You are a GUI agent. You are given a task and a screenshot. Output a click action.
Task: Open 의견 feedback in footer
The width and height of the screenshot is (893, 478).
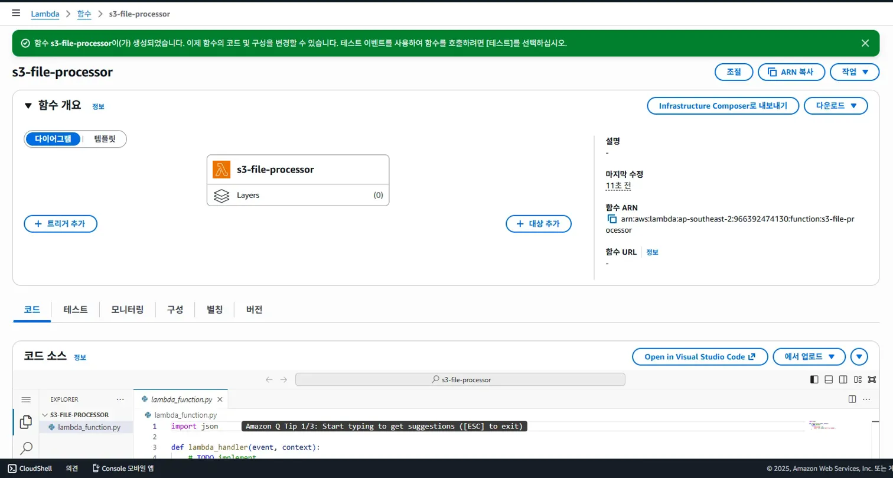pos(72,468)
